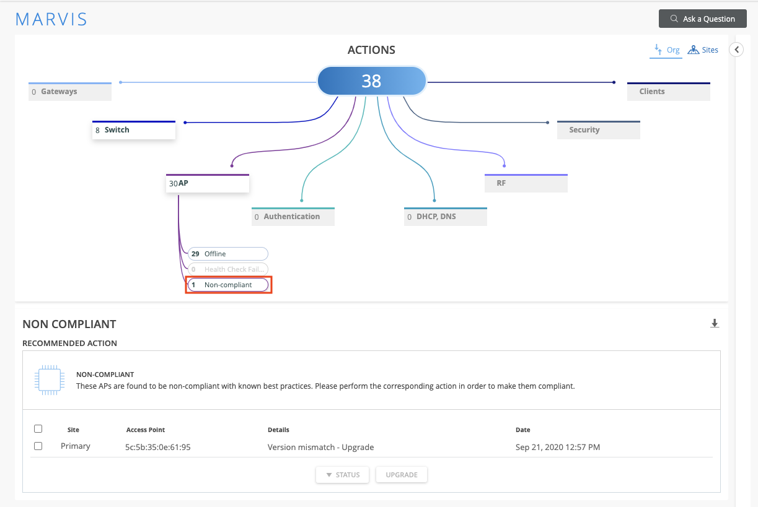Click the chip icon beside Non-Compliant description
The height and width of the screenshot is (507, 758).
point(48,380)
